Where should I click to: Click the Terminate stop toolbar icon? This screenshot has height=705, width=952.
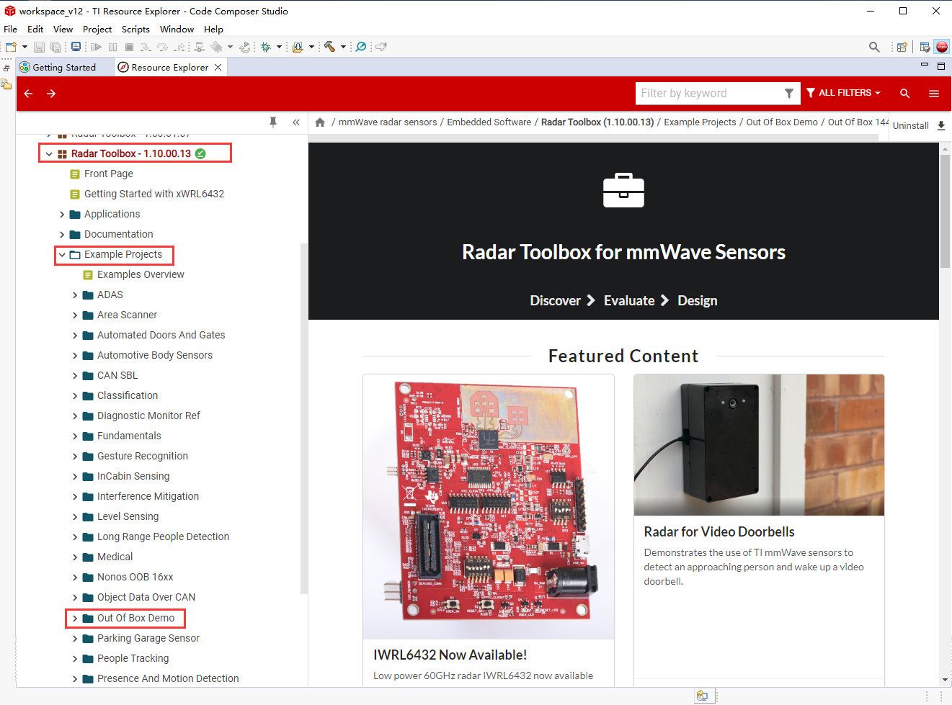[130, 47]
